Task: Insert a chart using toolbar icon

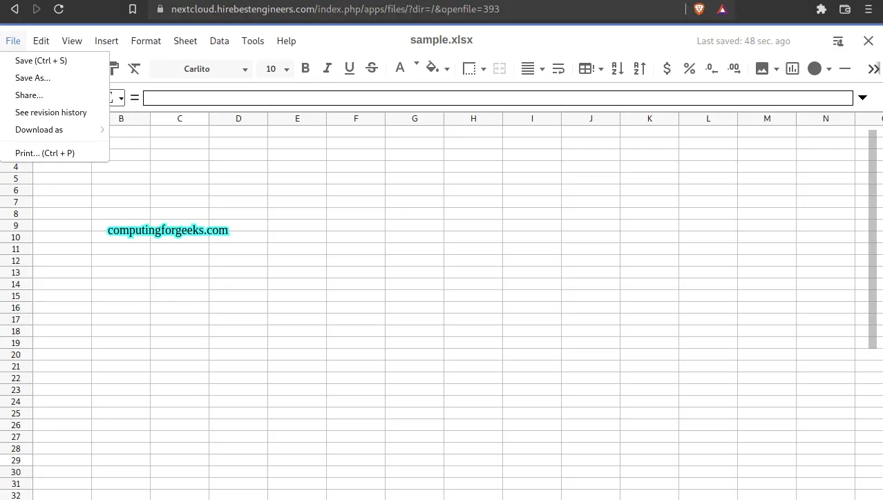Action: point(792,68)
